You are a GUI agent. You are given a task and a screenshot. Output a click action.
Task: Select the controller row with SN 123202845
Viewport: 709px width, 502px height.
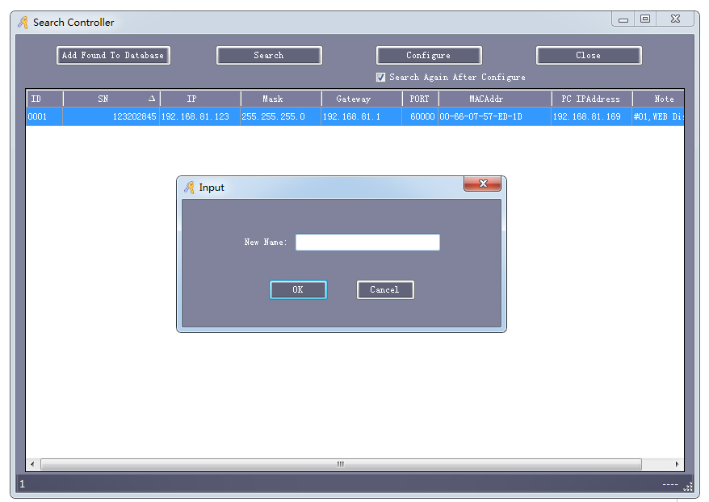click(242, 117)
